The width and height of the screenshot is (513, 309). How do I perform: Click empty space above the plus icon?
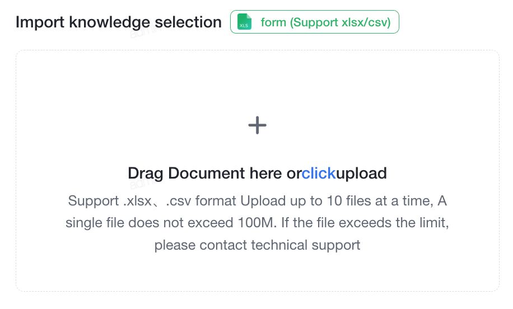257,82
